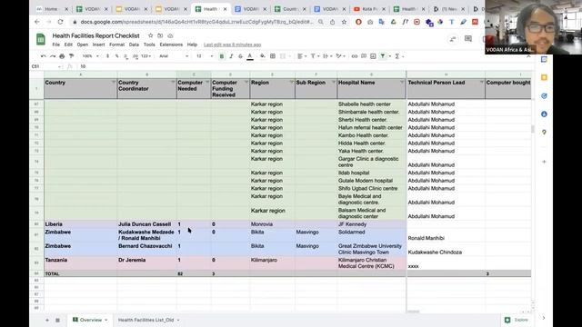Open the all sheets list icon
This screenshot has height=327, width=582.
57,320
